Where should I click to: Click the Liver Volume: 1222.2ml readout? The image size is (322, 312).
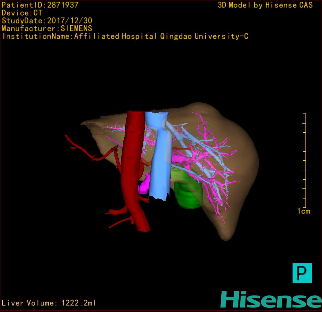49,303
